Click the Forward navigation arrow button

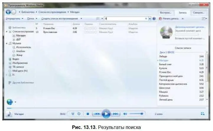point(14,12)
